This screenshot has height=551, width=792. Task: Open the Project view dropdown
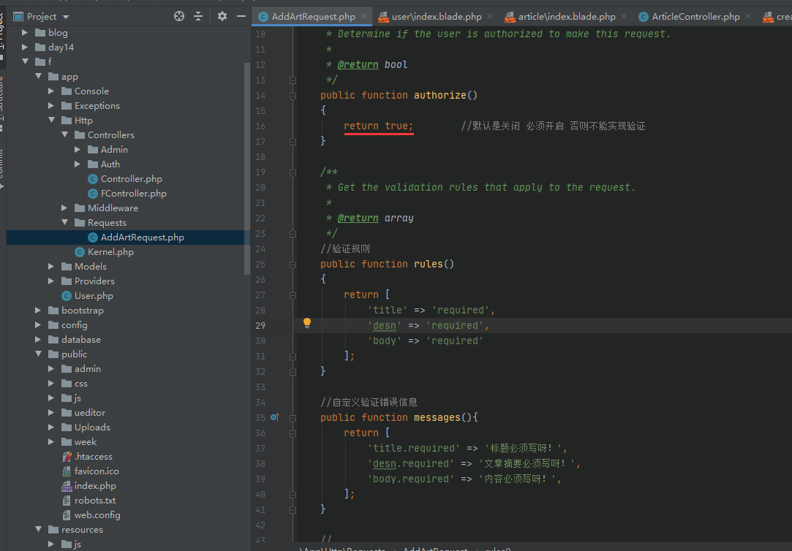pyautogui.click(x=66, y=17)
